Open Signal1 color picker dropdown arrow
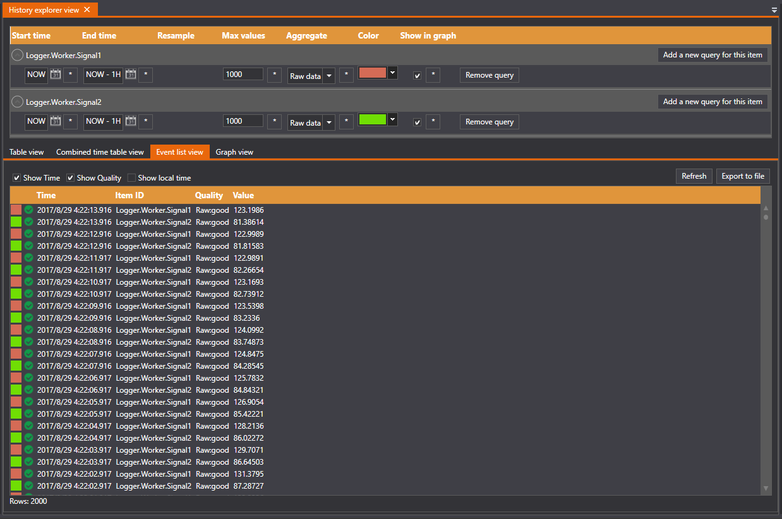This screenshot has width=782, height=519. (392, 73)
